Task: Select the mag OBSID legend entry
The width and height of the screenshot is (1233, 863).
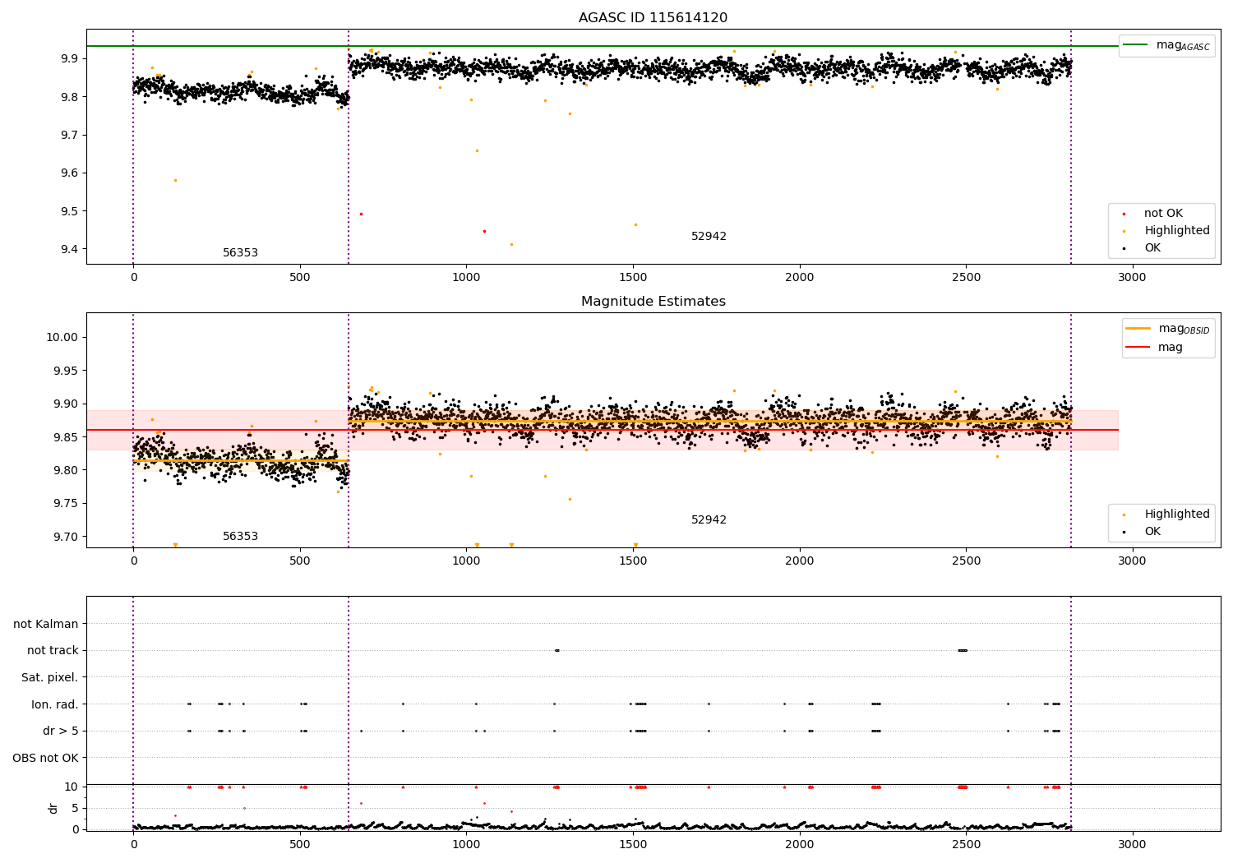Action: [1168, 329]
